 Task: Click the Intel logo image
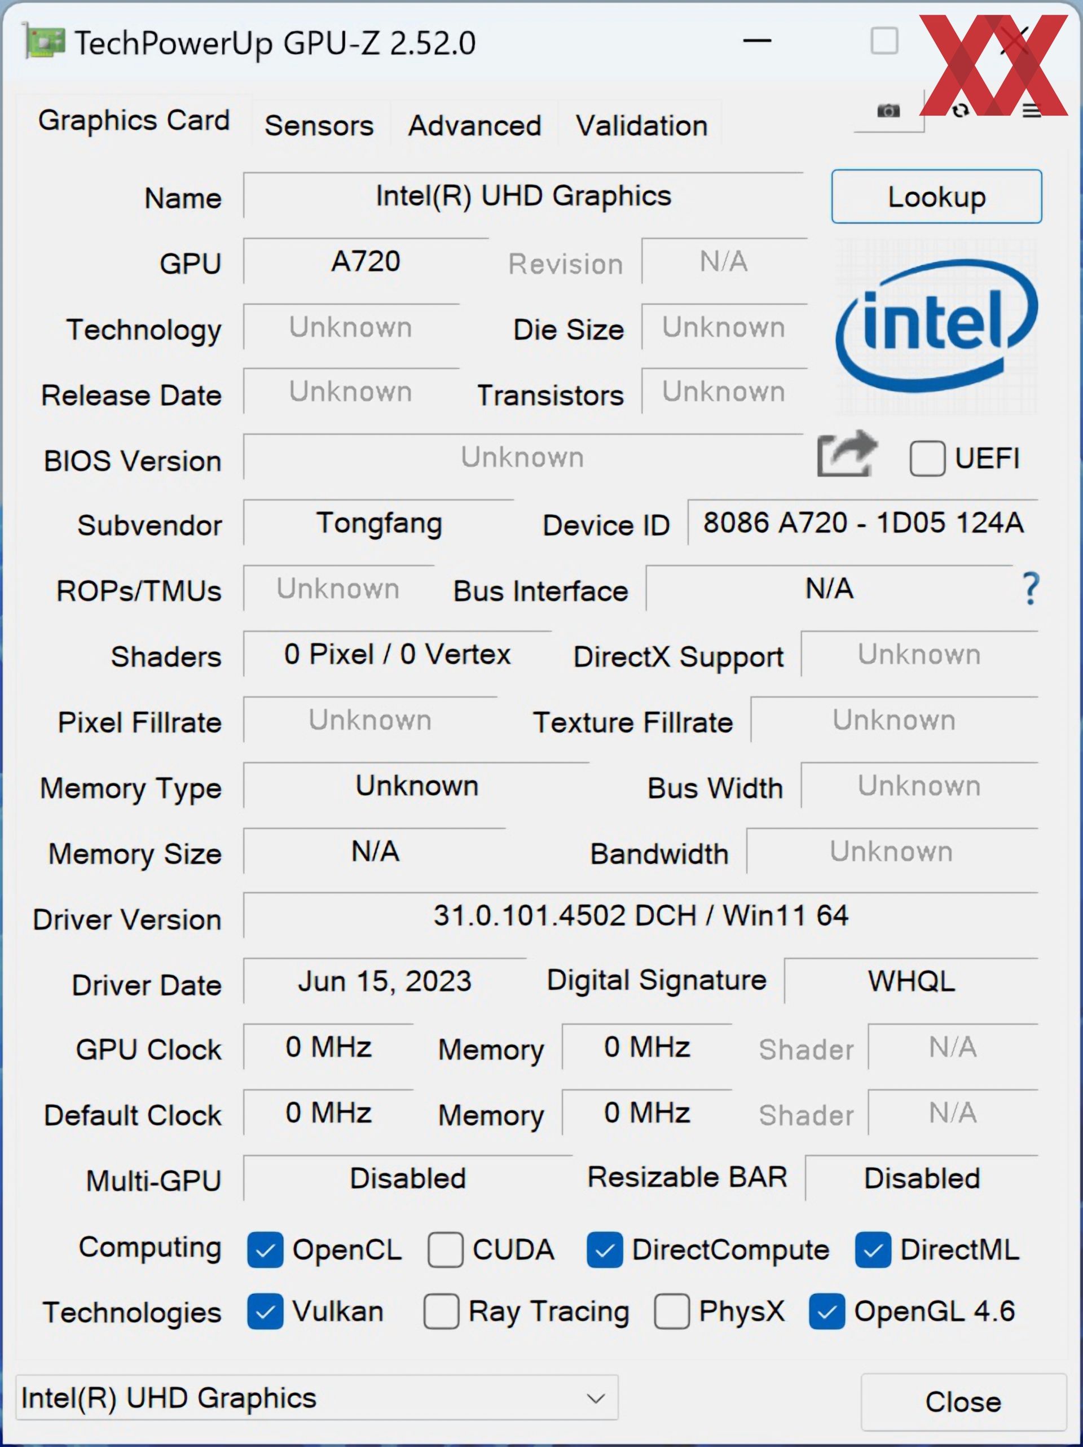click(936, 326)
